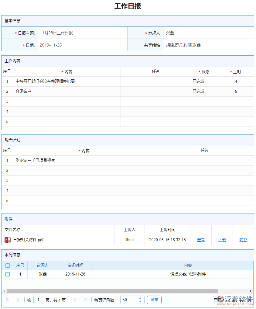This screenshot has width=256, height=309.
Task: Go to the next page arrow
Action: click(x=75, y=300)
